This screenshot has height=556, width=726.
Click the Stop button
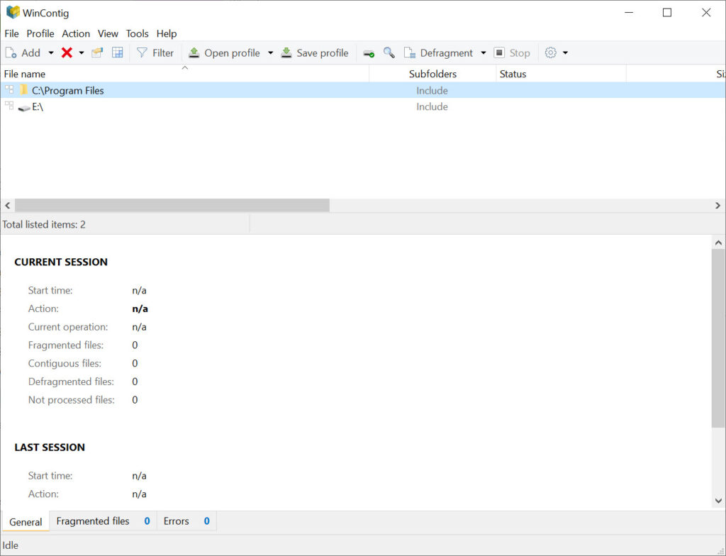(x=512, y=52)
